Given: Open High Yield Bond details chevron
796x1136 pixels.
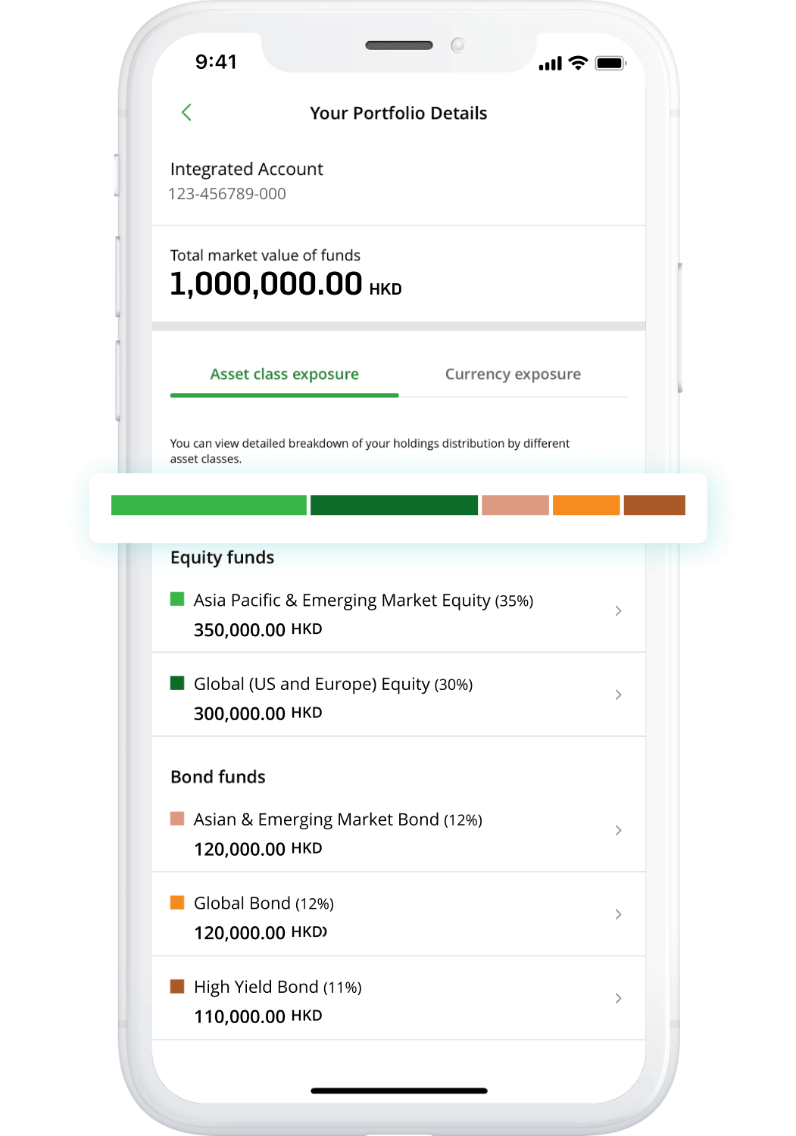Looking at the screenshot, I should (x=618, y=998).
